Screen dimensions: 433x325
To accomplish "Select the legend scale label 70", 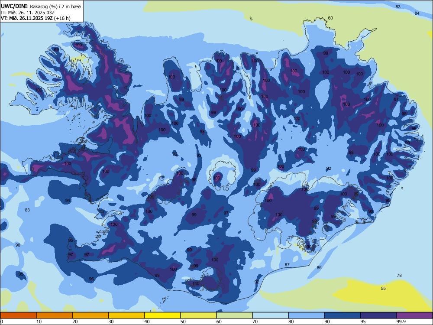I will (255, 322).
